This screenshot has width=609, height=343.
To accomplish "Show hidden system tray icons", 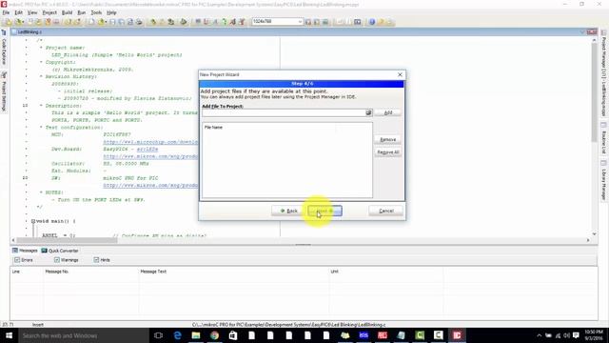I will [540, 335].
